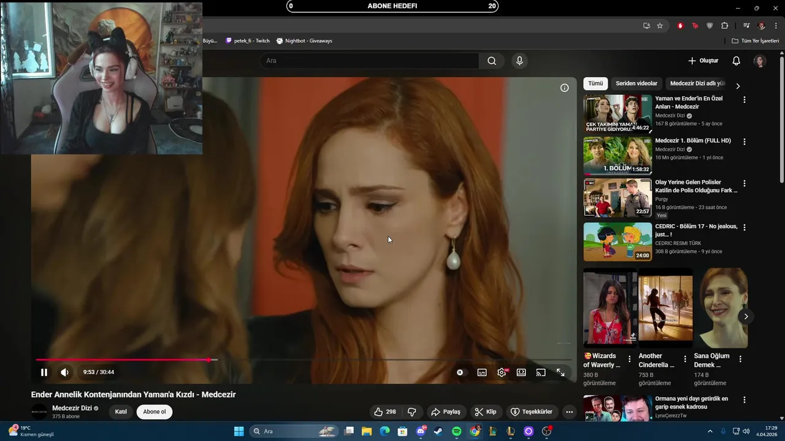The image size is (785, 441).
Task: Open YouTube notifications bell
Action: 737,61
